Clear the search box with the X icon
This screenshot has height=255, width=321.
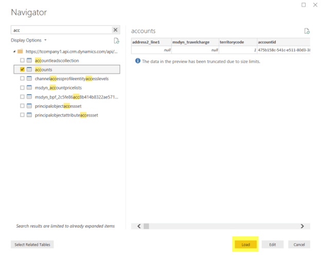point(115,30)
